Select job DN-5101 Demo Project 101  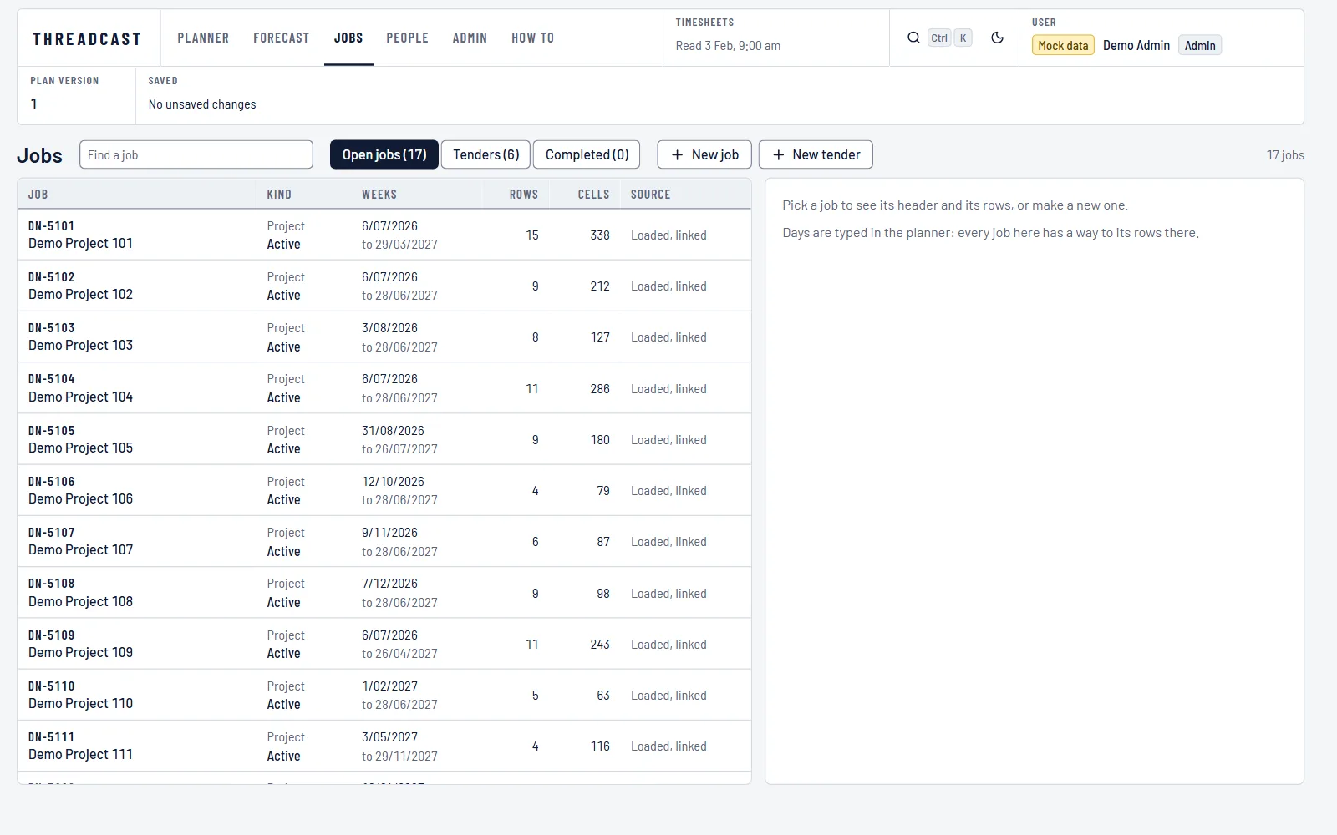click(384, 235)
